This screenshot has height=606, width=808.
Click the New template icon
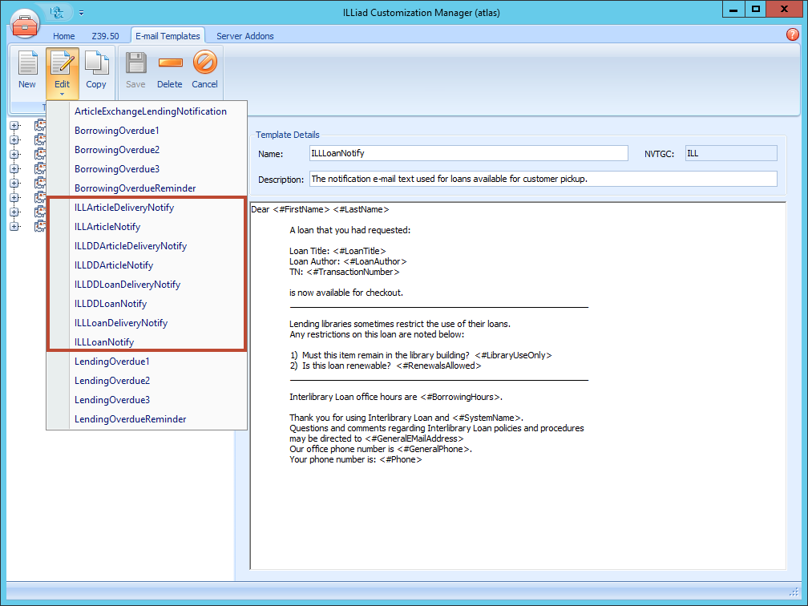pos(27,69)
